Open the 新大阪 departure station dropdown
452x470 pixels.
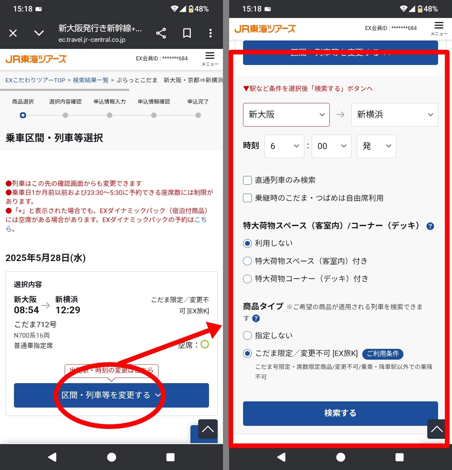coord(286,115)
